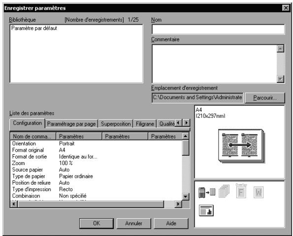Select the Position de reliure row
293x236 pixels.
pos(96,183)
